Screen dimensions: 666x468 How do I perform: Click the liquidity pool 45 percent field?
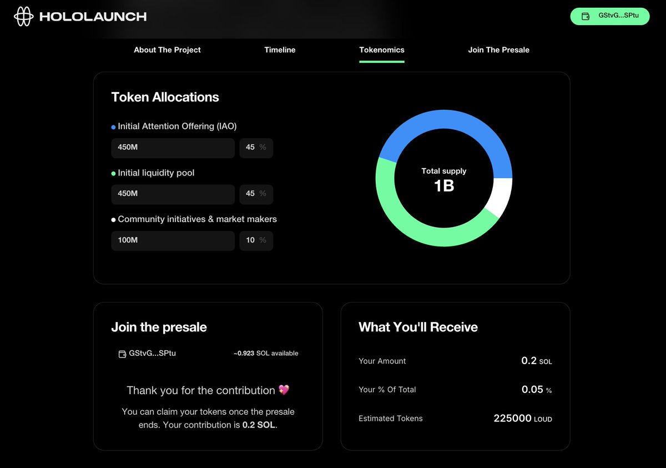(256, 194)
